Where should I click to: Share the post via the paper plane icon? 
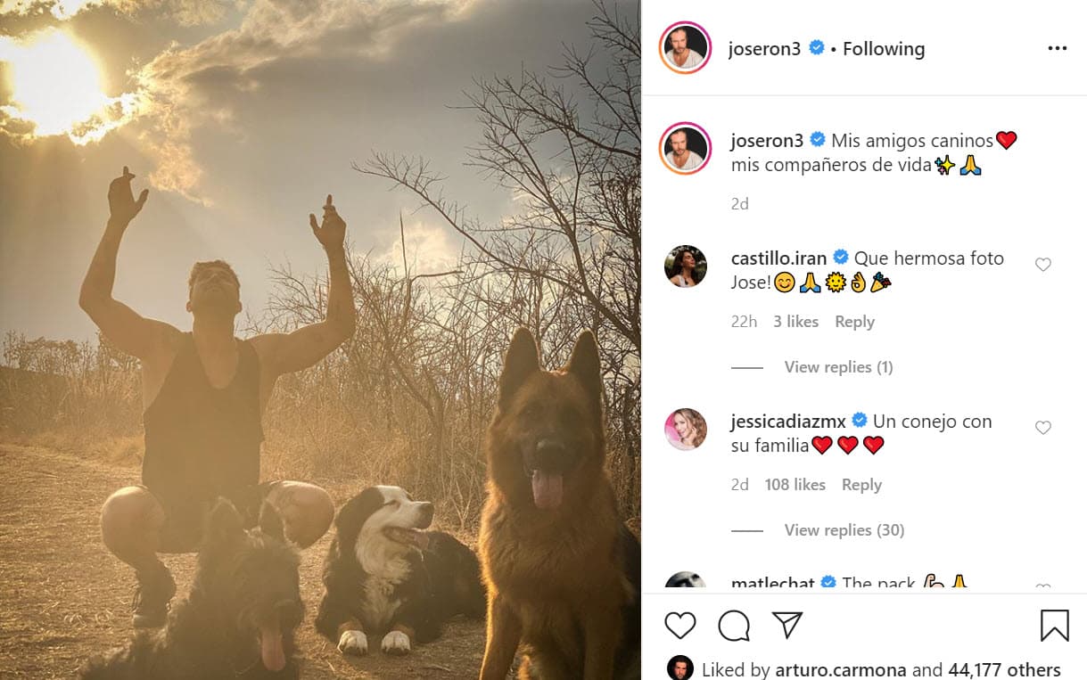[x=788, y=626]
